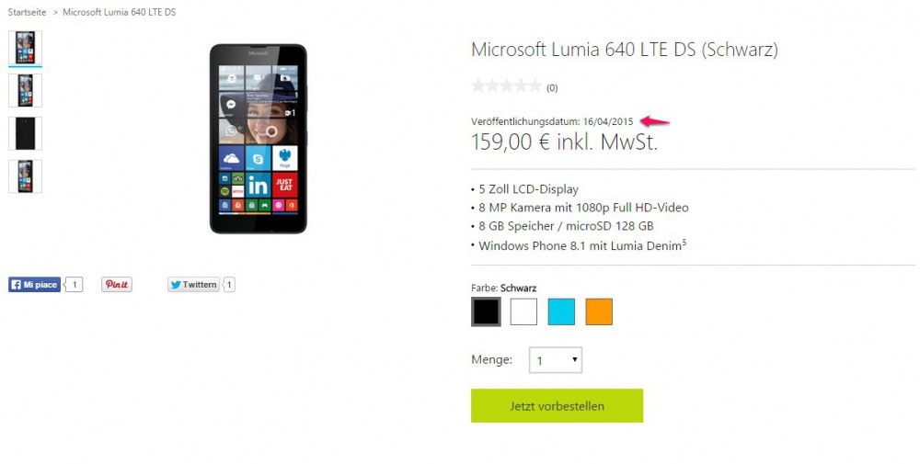The image size is (920, 464).
Task: Choose the black color swatch
Action: click(x=486, y=311)
